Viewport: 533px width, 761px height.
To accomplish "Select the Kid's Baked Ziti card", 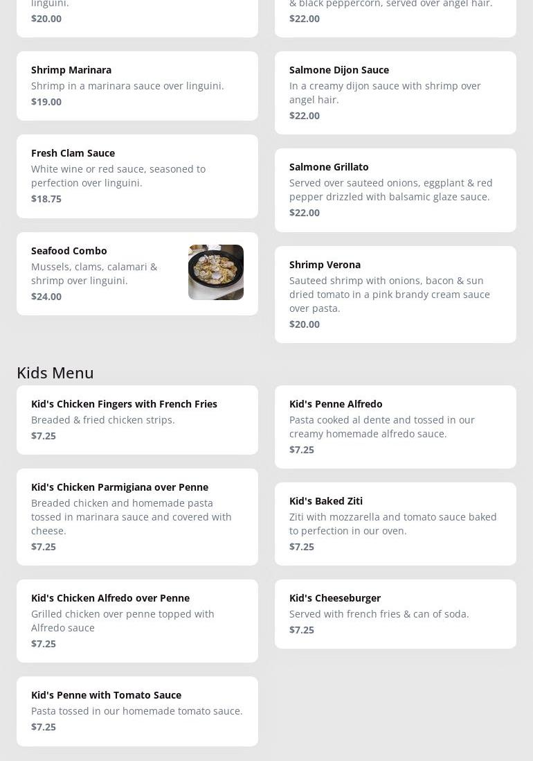I will pos(395,523).
